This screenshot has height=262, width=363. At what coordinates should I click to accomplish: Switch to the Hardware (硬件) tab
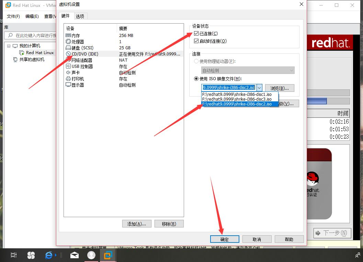(x=66, y=16)
